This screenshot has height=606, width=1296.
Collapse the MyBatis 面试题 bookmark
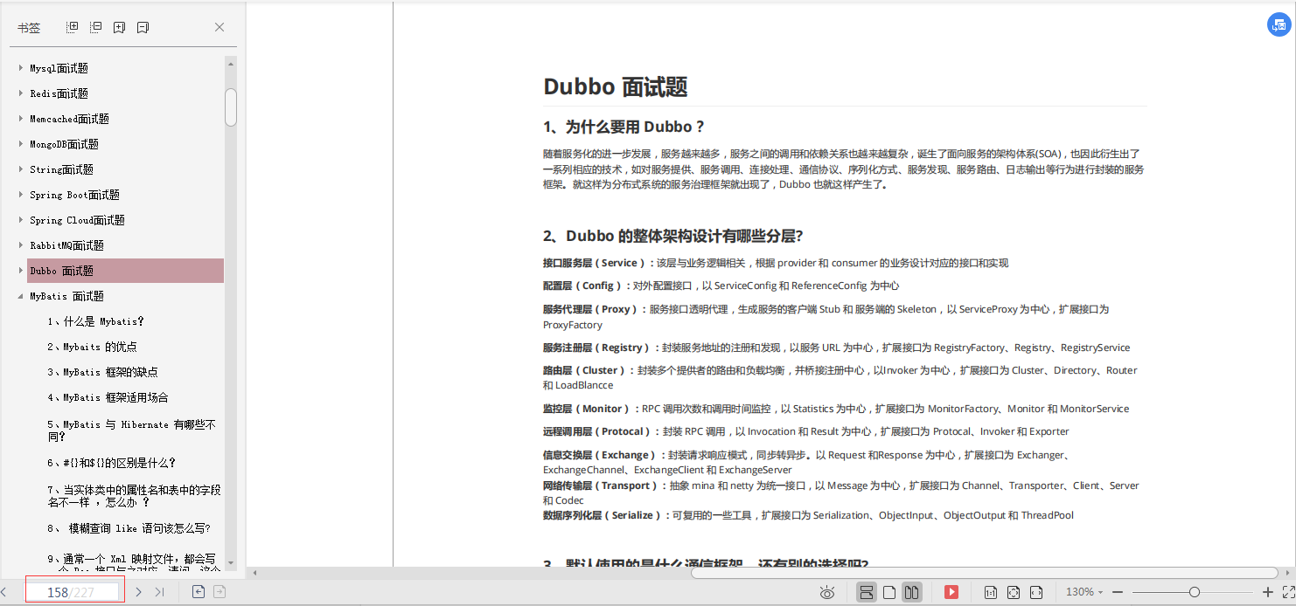click(x=21, y=296)
